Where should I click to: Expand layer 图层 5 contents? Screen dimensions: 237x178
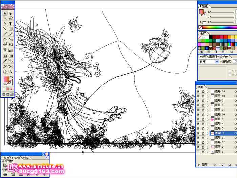208,128
